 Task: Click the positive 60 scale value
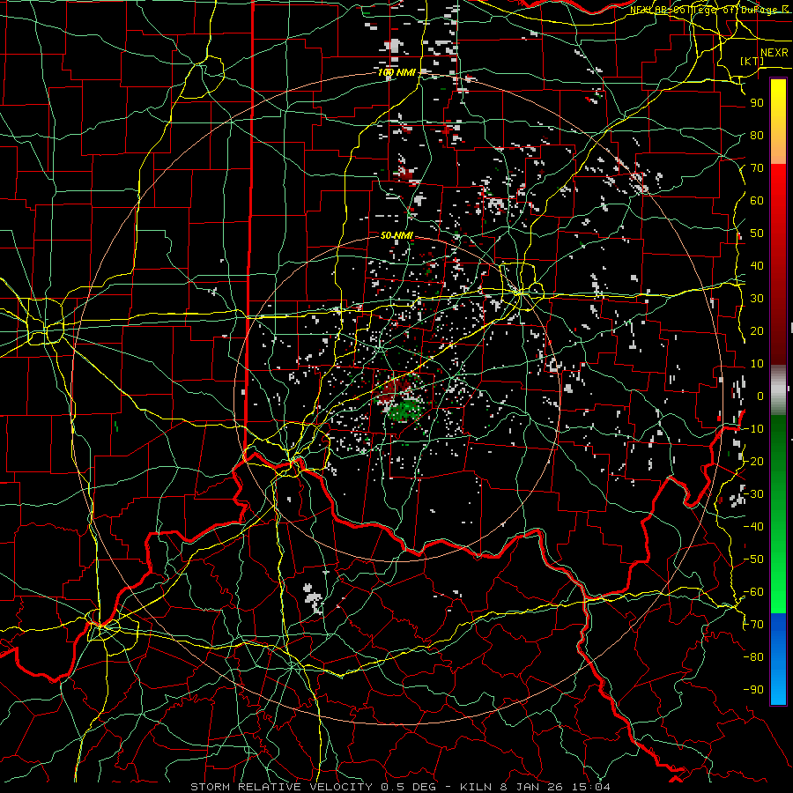pyautogui.click(x=757, y=200)
